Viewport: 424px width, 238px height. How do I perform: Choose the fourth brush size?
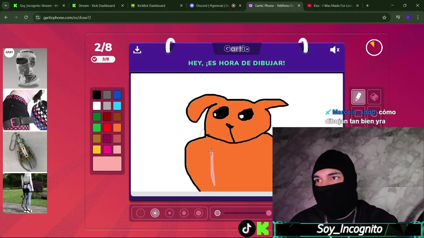184,213
